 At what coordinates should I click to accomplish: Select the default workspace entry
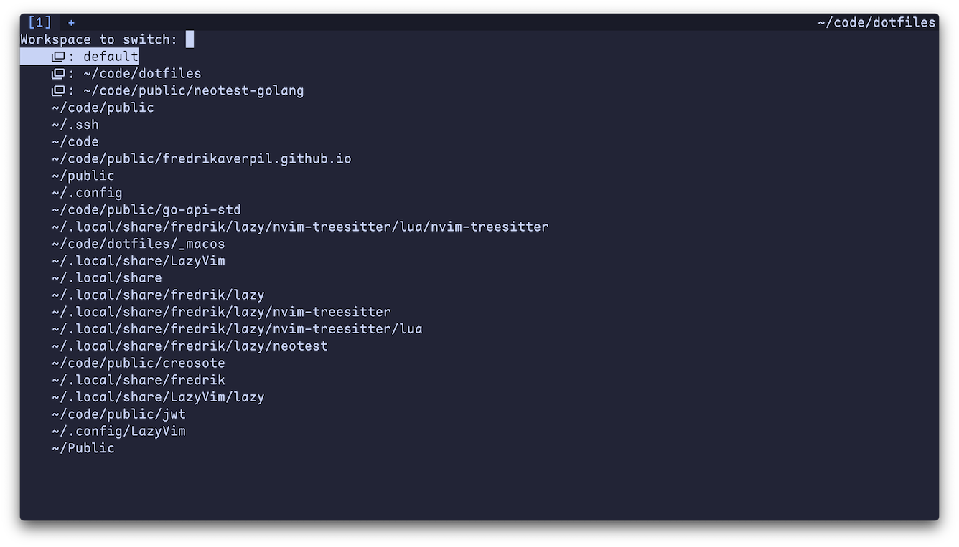point(111,56)
